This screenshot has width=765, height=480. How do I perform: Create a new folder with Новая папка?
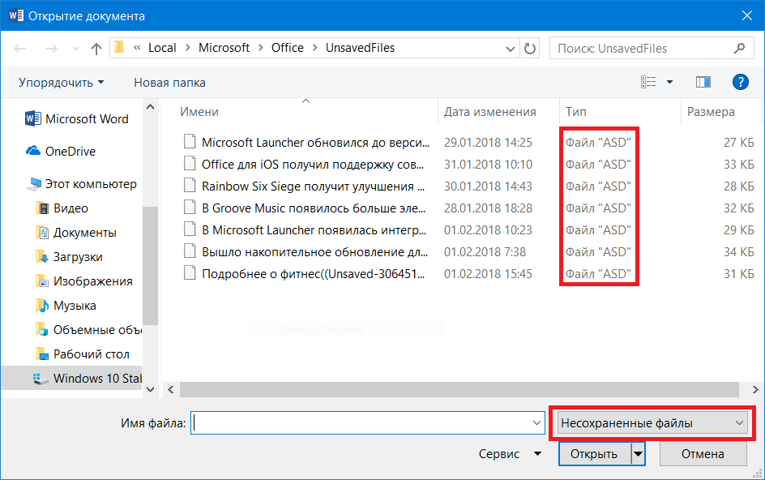[x=170, y=83]
